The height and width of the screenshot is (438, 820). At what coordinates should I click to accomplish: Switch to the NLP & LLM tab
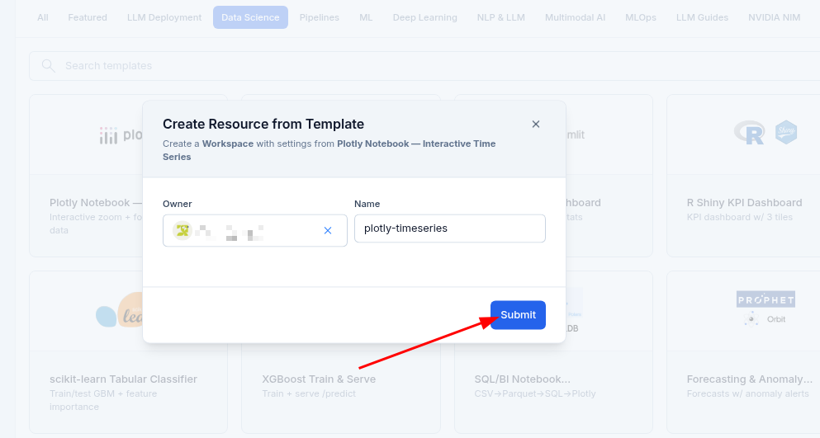pyautogui.click(x=501, y=17)
